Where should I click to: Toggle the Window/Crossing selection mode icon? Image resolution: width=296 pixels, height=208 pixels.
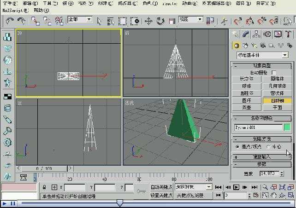point(135,21)
